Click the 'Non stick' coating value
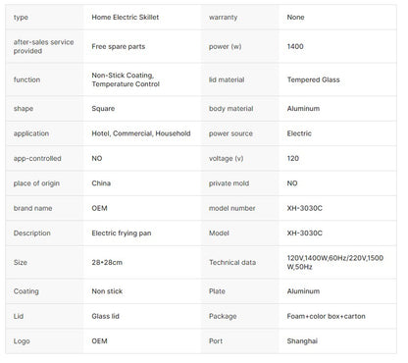This screenshot has height=363, width=408. (107, 291)
